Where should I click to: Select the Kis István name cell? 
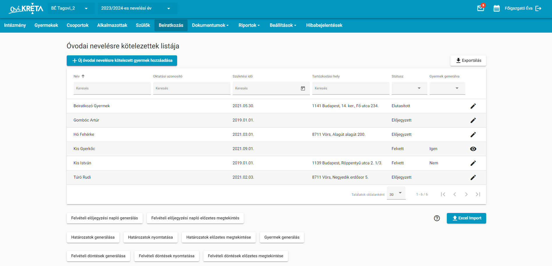82,163
